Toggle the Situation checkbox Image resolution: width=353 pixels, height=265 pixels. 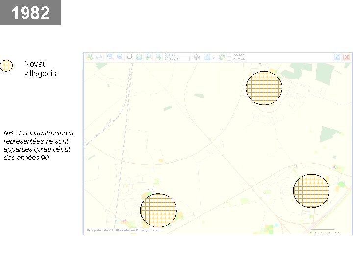229,59
